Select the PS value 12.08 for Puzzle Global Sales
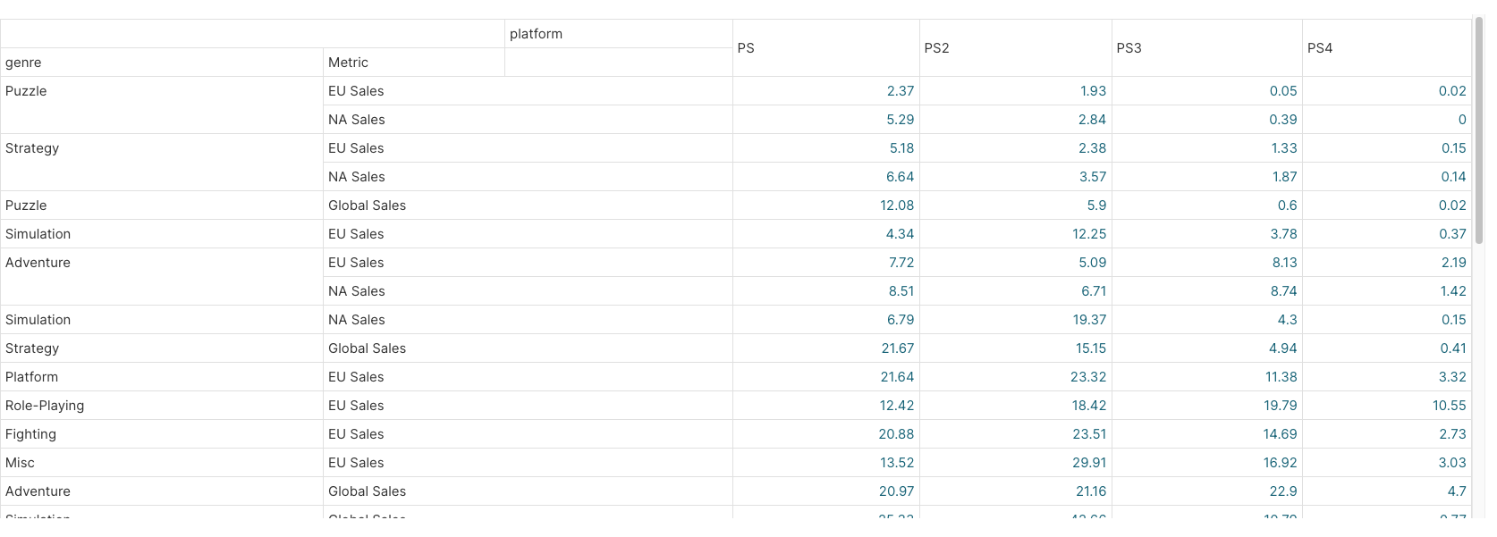The image size is (1497, 537). tap(896, 206)
